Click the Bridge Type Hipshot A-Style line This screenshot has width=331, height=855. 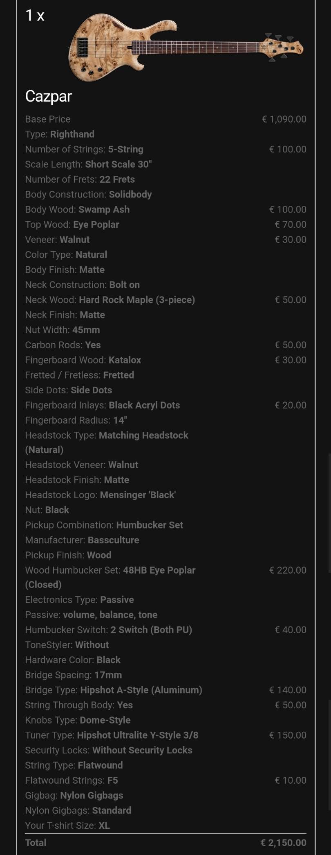[165, 690]
